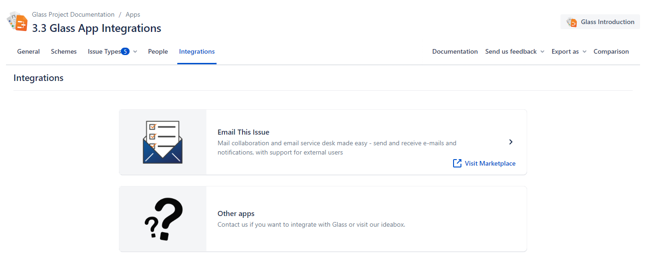Click the Issue Types count badge 5
The height and width of the screenshot is (272, 647).
pos(125,51)
